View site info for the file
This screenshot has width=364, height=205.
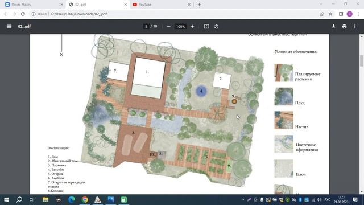(34, 14)
